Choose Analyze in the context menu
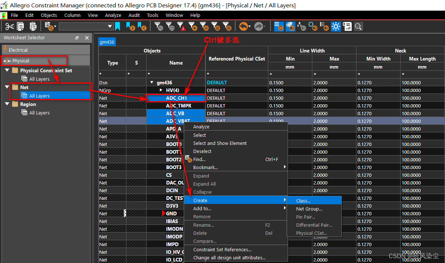 click(x=236, y=127)
